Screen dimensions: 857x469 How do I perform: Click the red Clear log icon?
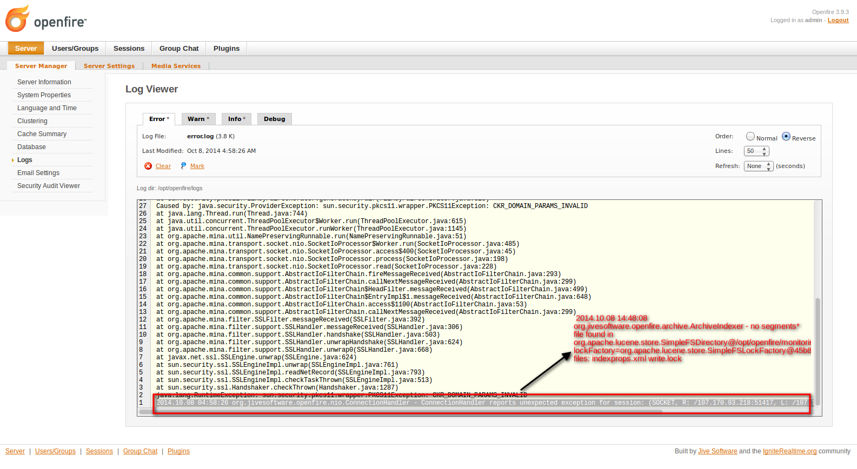(x=148, y=166)
